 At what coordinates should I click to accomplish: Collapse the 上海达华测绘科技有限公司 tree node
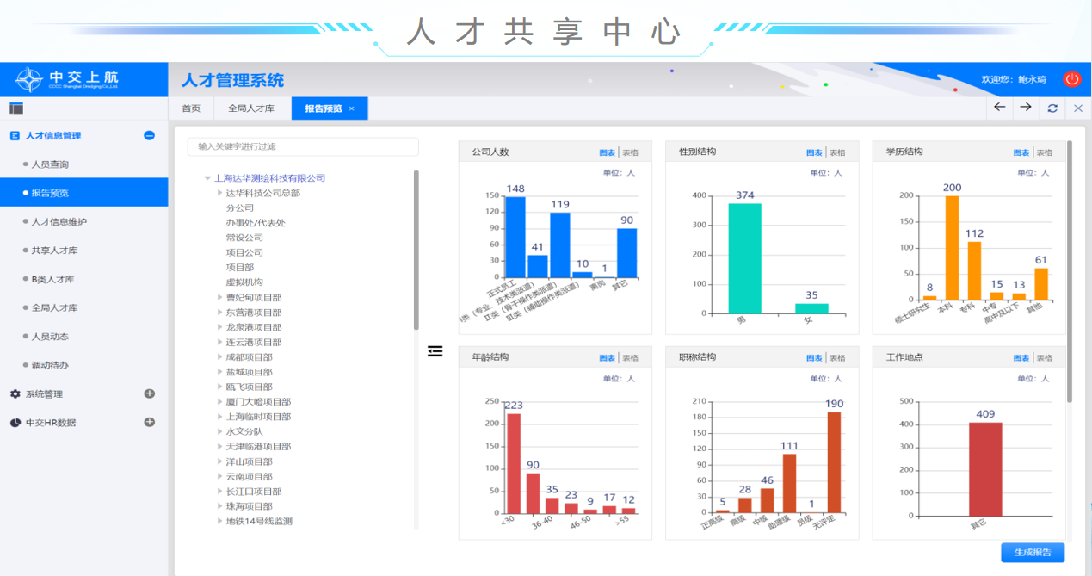[207, 178]
